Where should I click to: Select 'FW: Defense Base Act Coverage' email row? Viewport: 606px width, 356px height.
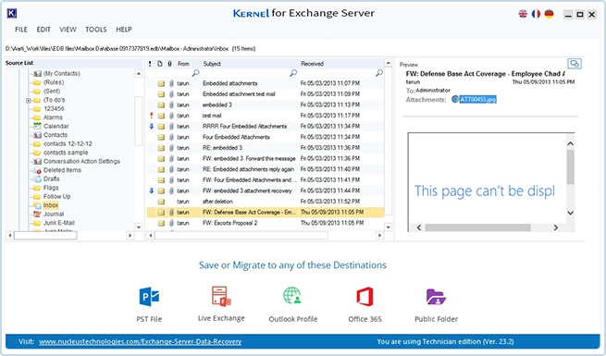coord(266,212)
